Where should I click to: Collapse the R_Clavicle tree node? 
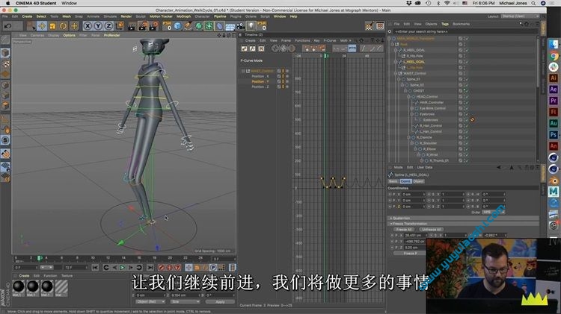(408, 137)
